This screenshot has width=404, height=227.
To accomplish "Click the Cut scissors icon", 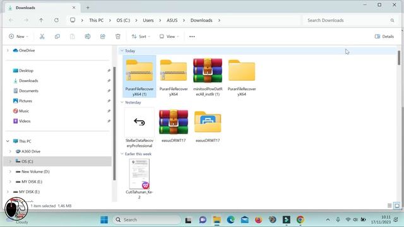I will 42,37.
